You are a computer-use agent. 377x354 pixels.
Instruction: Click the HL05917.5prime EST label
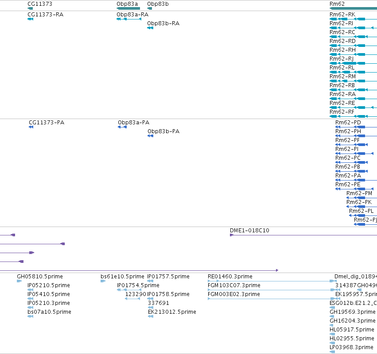tap(352, 330)
